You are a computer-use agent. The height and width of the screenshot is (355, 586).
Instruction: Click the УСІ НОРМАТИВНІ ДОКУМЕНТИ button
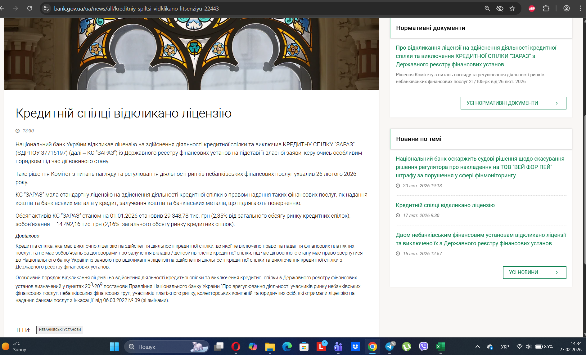(x=513, y=103)
